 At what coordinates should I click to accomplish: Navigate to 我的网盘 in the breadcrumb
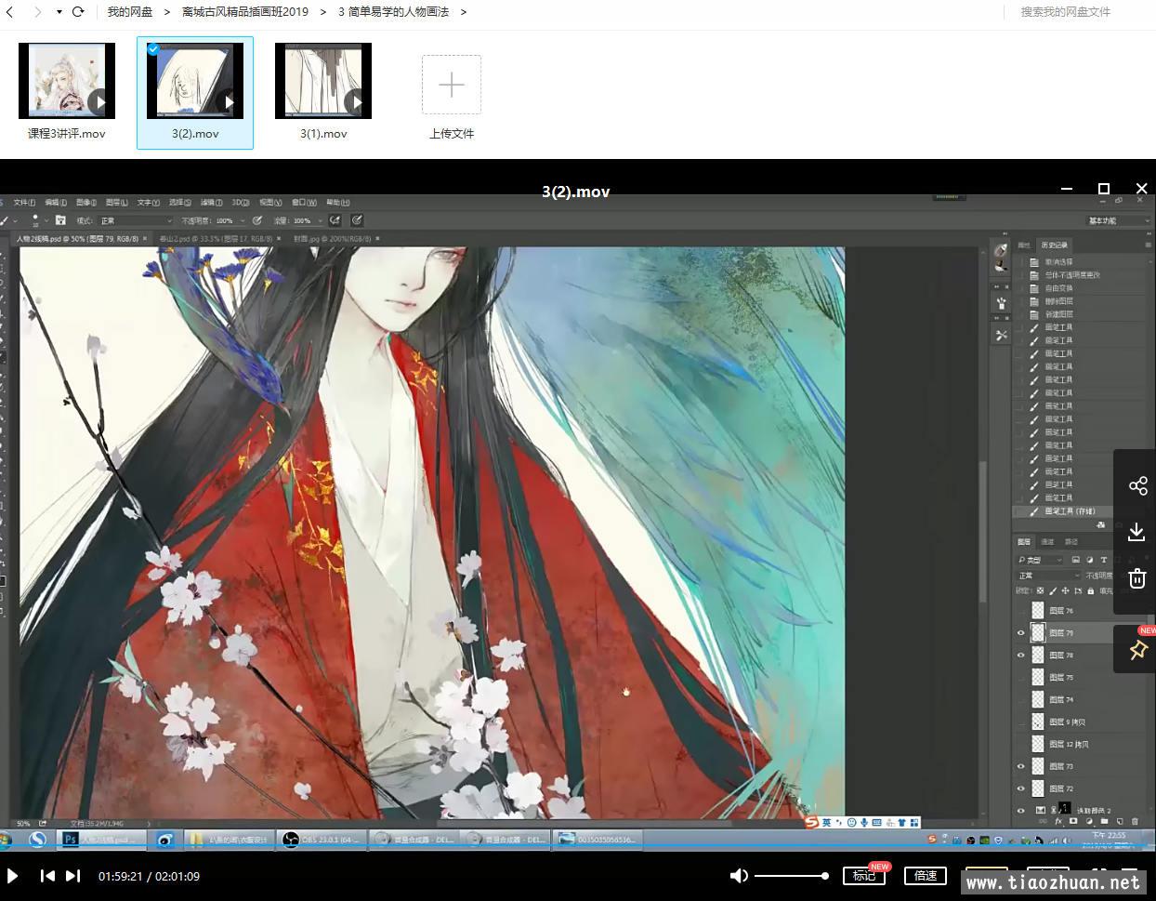pyautogui.click(x=129, y=12)
